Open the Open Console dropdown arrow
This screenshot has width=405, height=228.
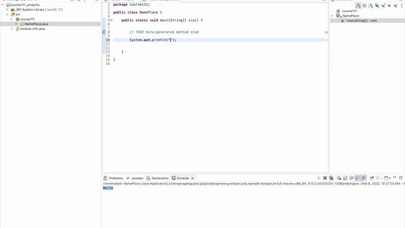coord(390,178)
